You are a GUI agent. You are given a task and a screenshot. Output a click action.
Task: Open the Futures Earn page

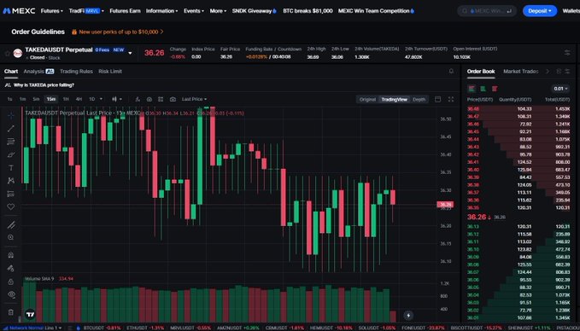coord(125,11)
